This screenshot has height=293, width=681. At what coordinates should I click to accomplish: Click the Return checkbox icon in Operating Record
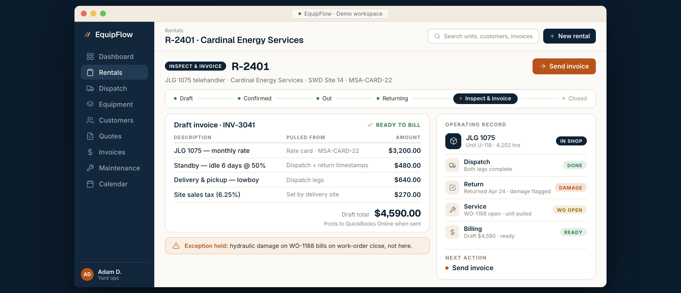[452, 188]
